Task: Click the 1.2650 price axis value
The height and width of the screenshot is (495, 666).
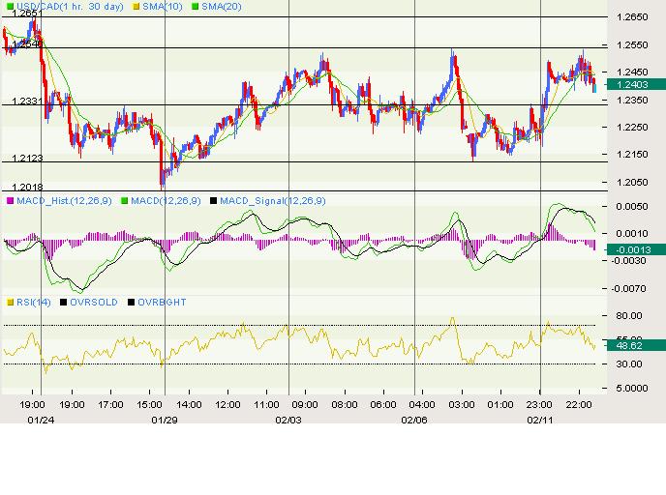Action: 632,17
